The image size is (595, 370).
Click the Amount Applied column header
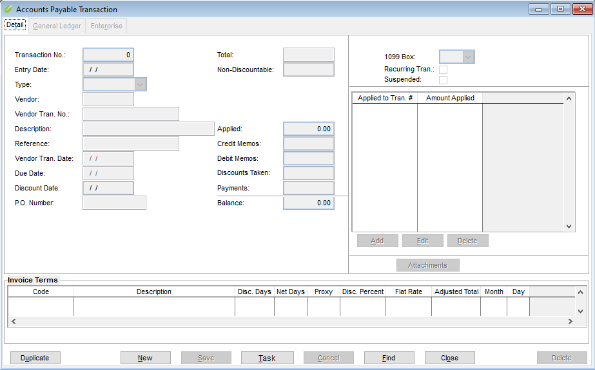[x=450, y=98]
